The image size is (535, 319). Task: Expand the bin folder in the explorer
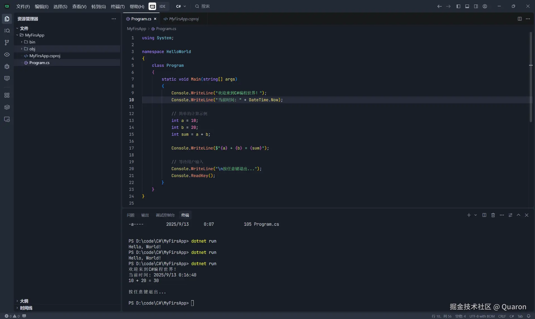click(32, 42)
